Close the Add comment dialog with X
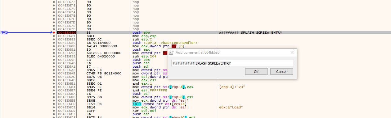This screenshot has width=391, height=118. (292, 53)
